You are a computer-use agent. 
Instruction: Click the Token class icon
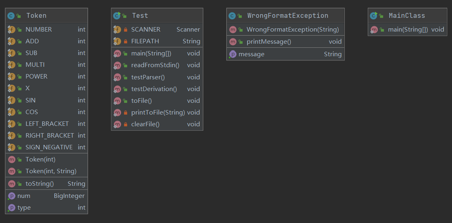pos(11,16)
